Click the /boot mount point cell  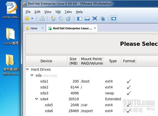coord(85,81)
